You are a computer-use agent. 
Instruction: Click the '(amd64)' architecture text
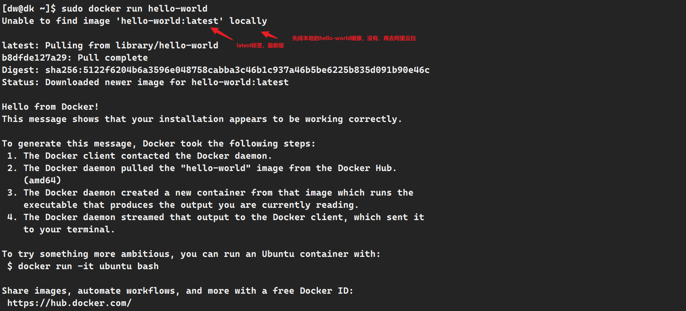(42, 180)
